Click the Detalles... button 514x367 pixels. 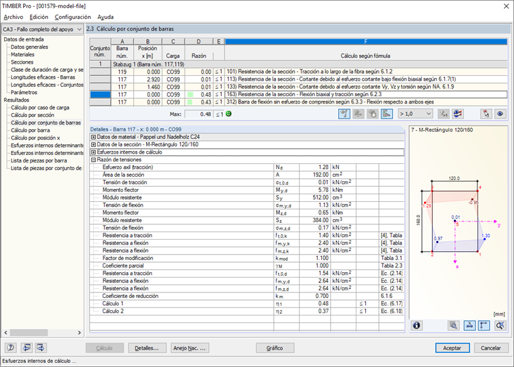pyautogui.click(x=147, y=348)
